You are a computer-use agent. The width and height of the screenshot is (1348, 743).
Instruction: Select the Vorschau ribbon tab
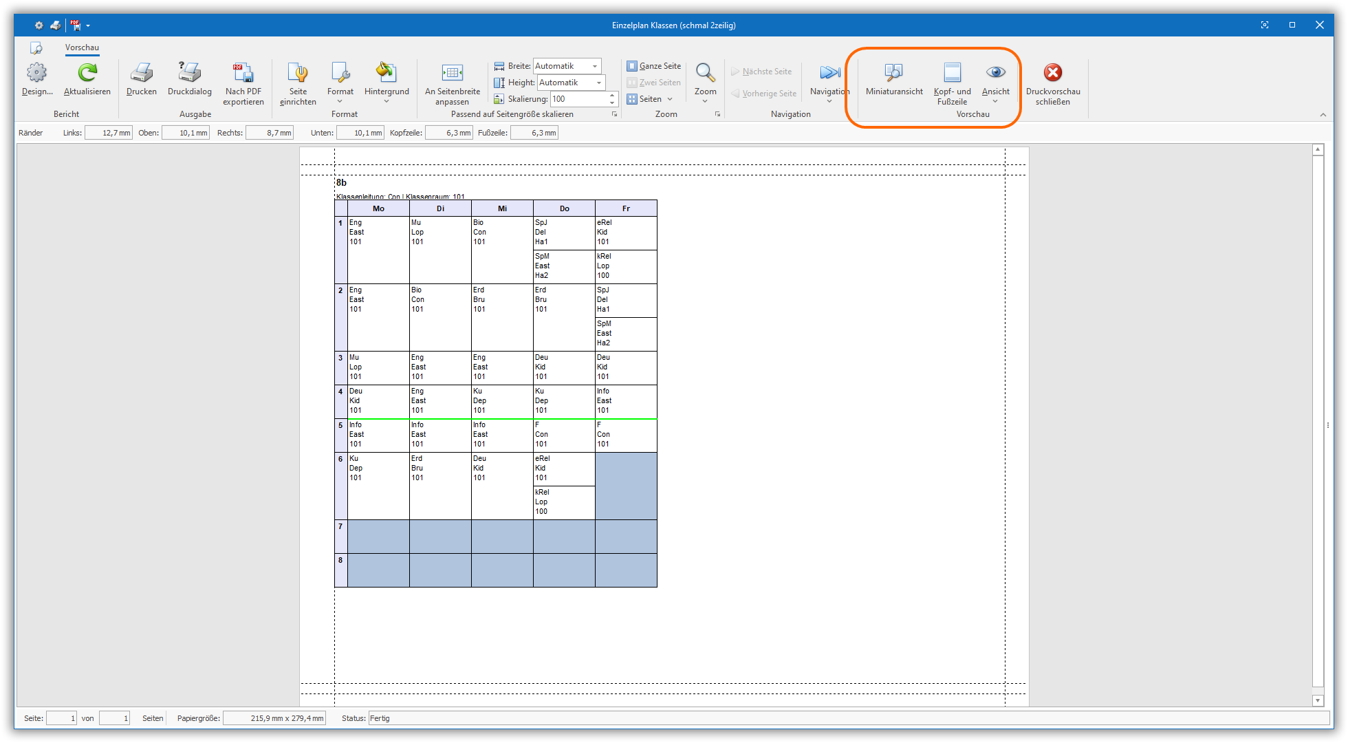pos(82,47)
